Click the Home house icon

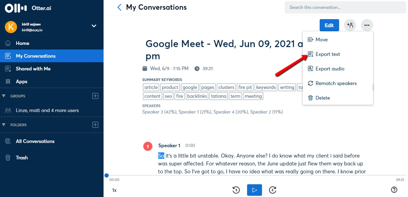(8, 43)
